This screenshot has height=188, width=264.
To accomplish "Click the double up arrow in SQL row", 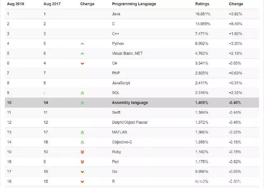I will pyautogui.click(x=82, y=93).
